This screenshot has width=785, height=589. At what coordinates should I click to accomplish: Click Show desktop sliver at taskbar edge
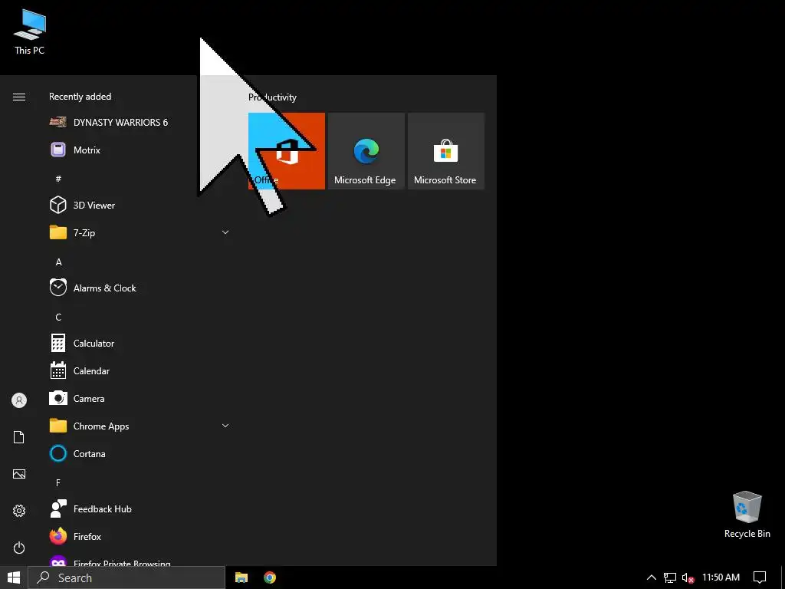[783, 577]
